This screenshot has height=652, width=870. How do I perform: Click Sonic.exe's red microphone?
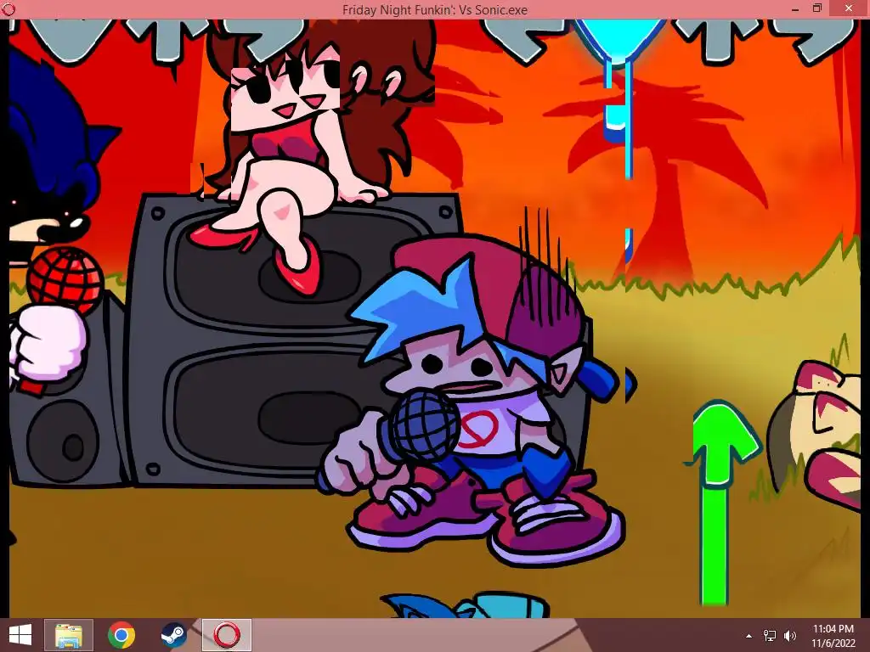click(64, 282)
